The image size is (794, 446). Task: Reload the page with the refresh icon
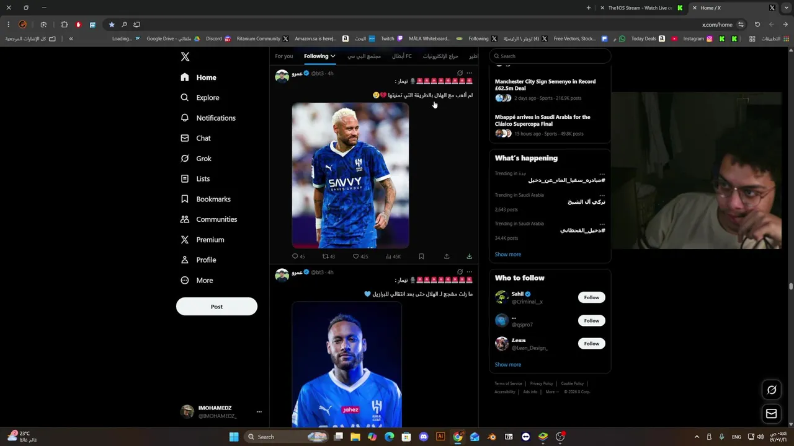757,25
